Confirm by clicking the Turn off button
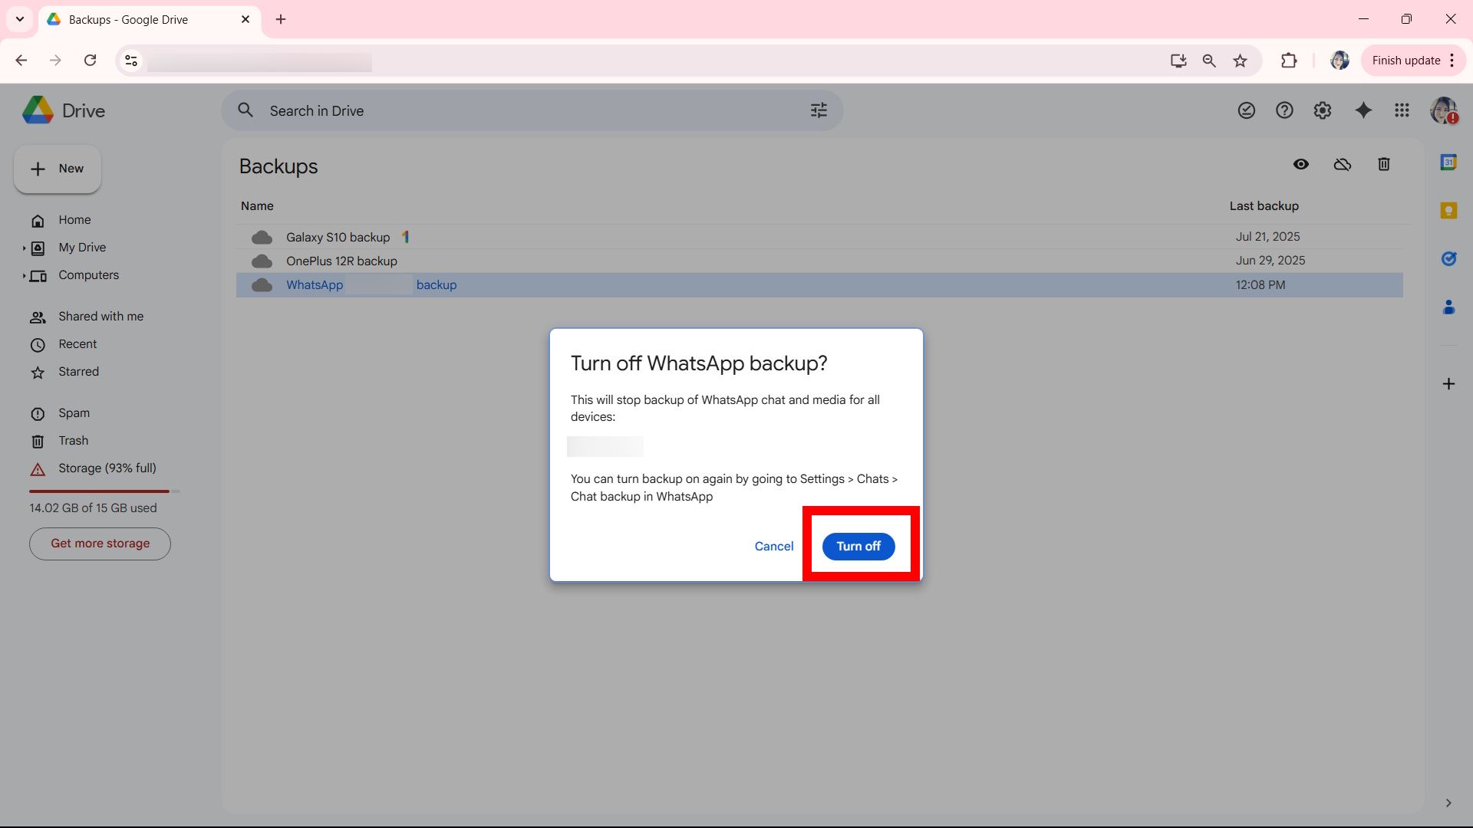The width and height of the screenshot is (1473, 828). 858,546
